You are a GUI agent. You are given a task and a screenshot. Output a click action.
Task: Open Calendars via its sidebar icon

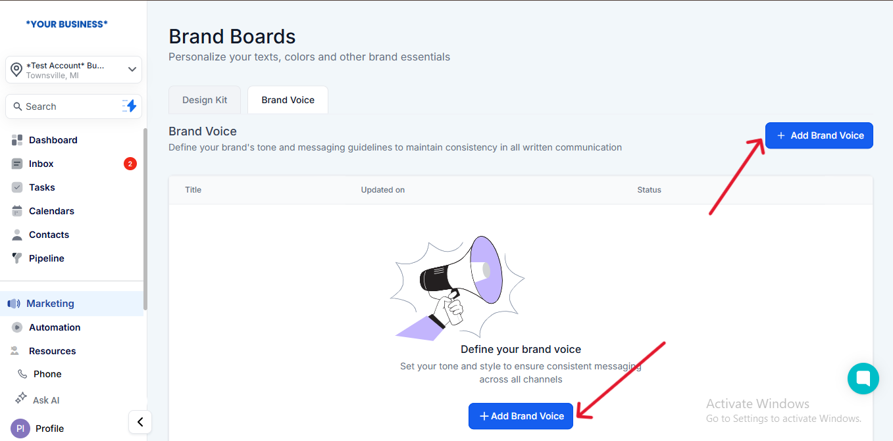coord(17,211)
